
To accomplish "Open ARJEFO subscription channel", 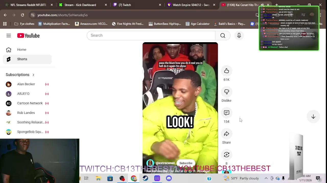I will tap(27, 94).
